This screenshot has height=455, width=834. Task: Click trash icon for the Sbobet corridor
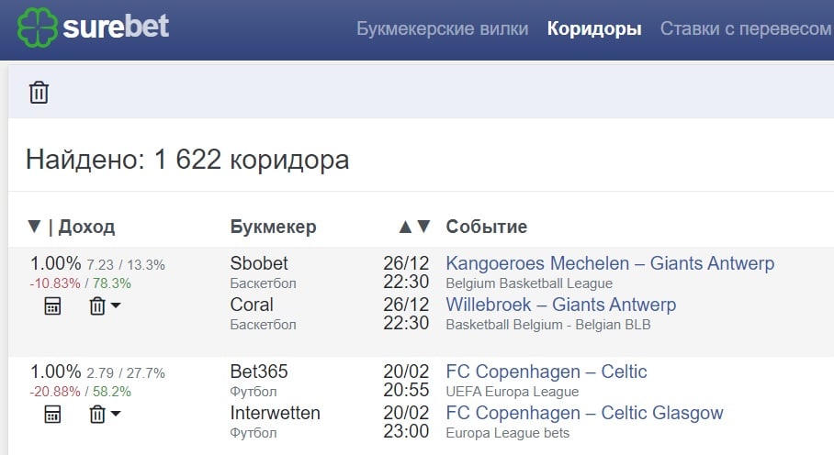coord(97,305)
